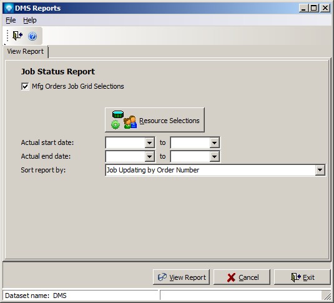Open help via blue question mark icon

(x=32, y=36)
